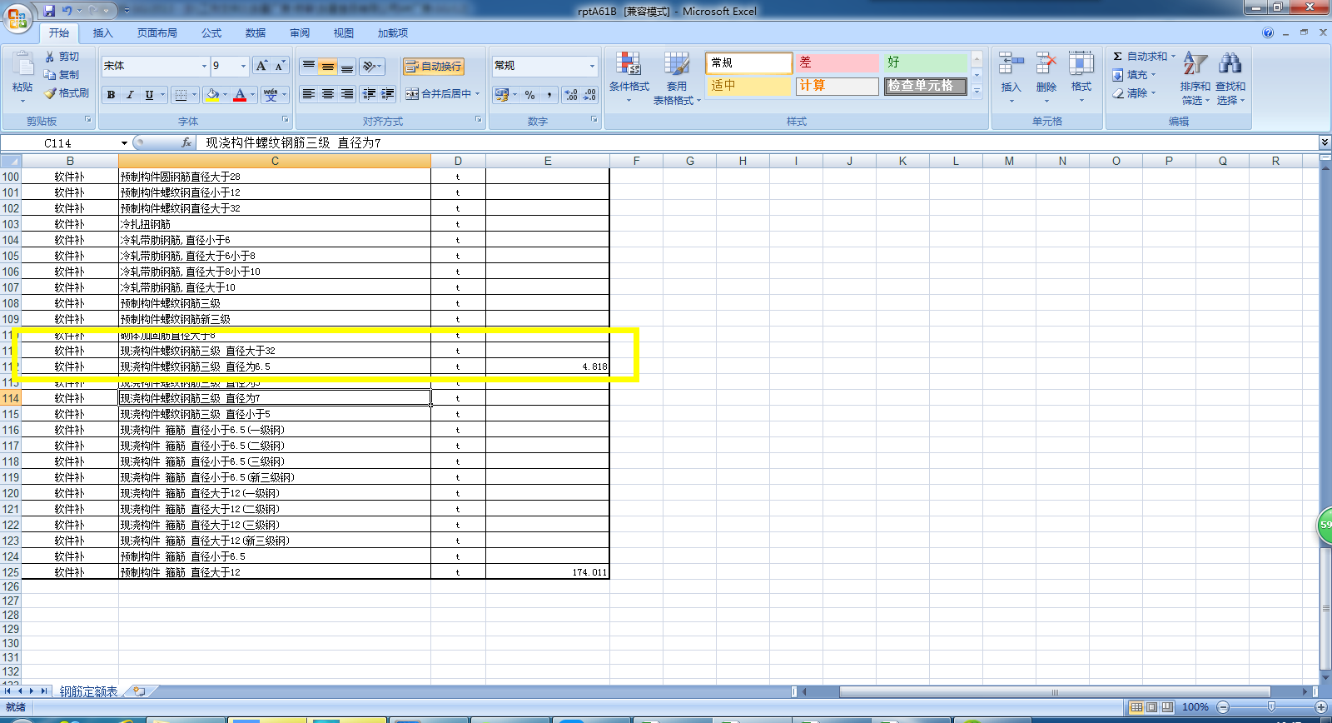Switch to the 审阅 (Review) tab
The image size is (1332, 723).
300,33
